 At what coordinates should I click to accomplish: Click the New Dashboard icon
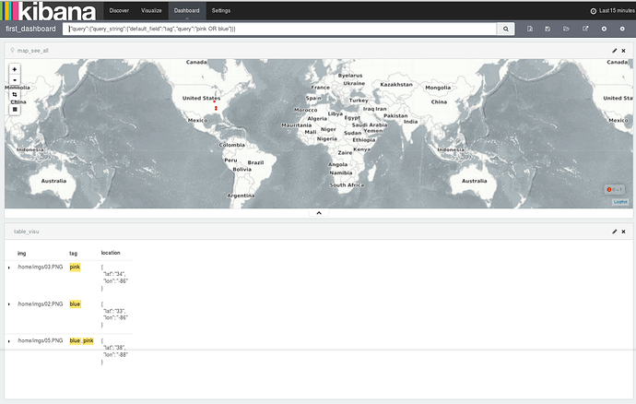[530, 29]
